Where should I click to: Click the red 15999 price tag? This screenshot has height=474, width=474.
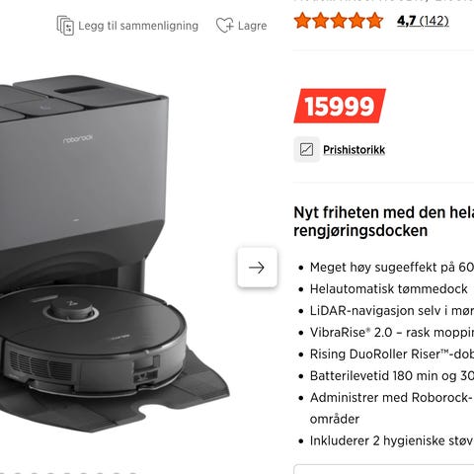(x=340, y=106)
